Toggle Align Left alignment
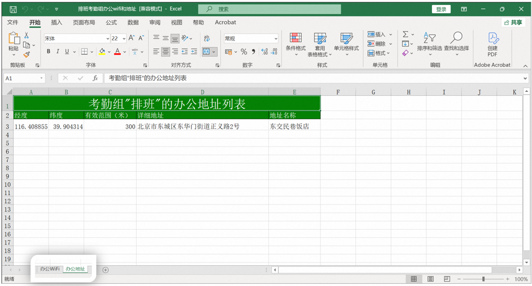532x286 pixels. (x=156, y=51)
